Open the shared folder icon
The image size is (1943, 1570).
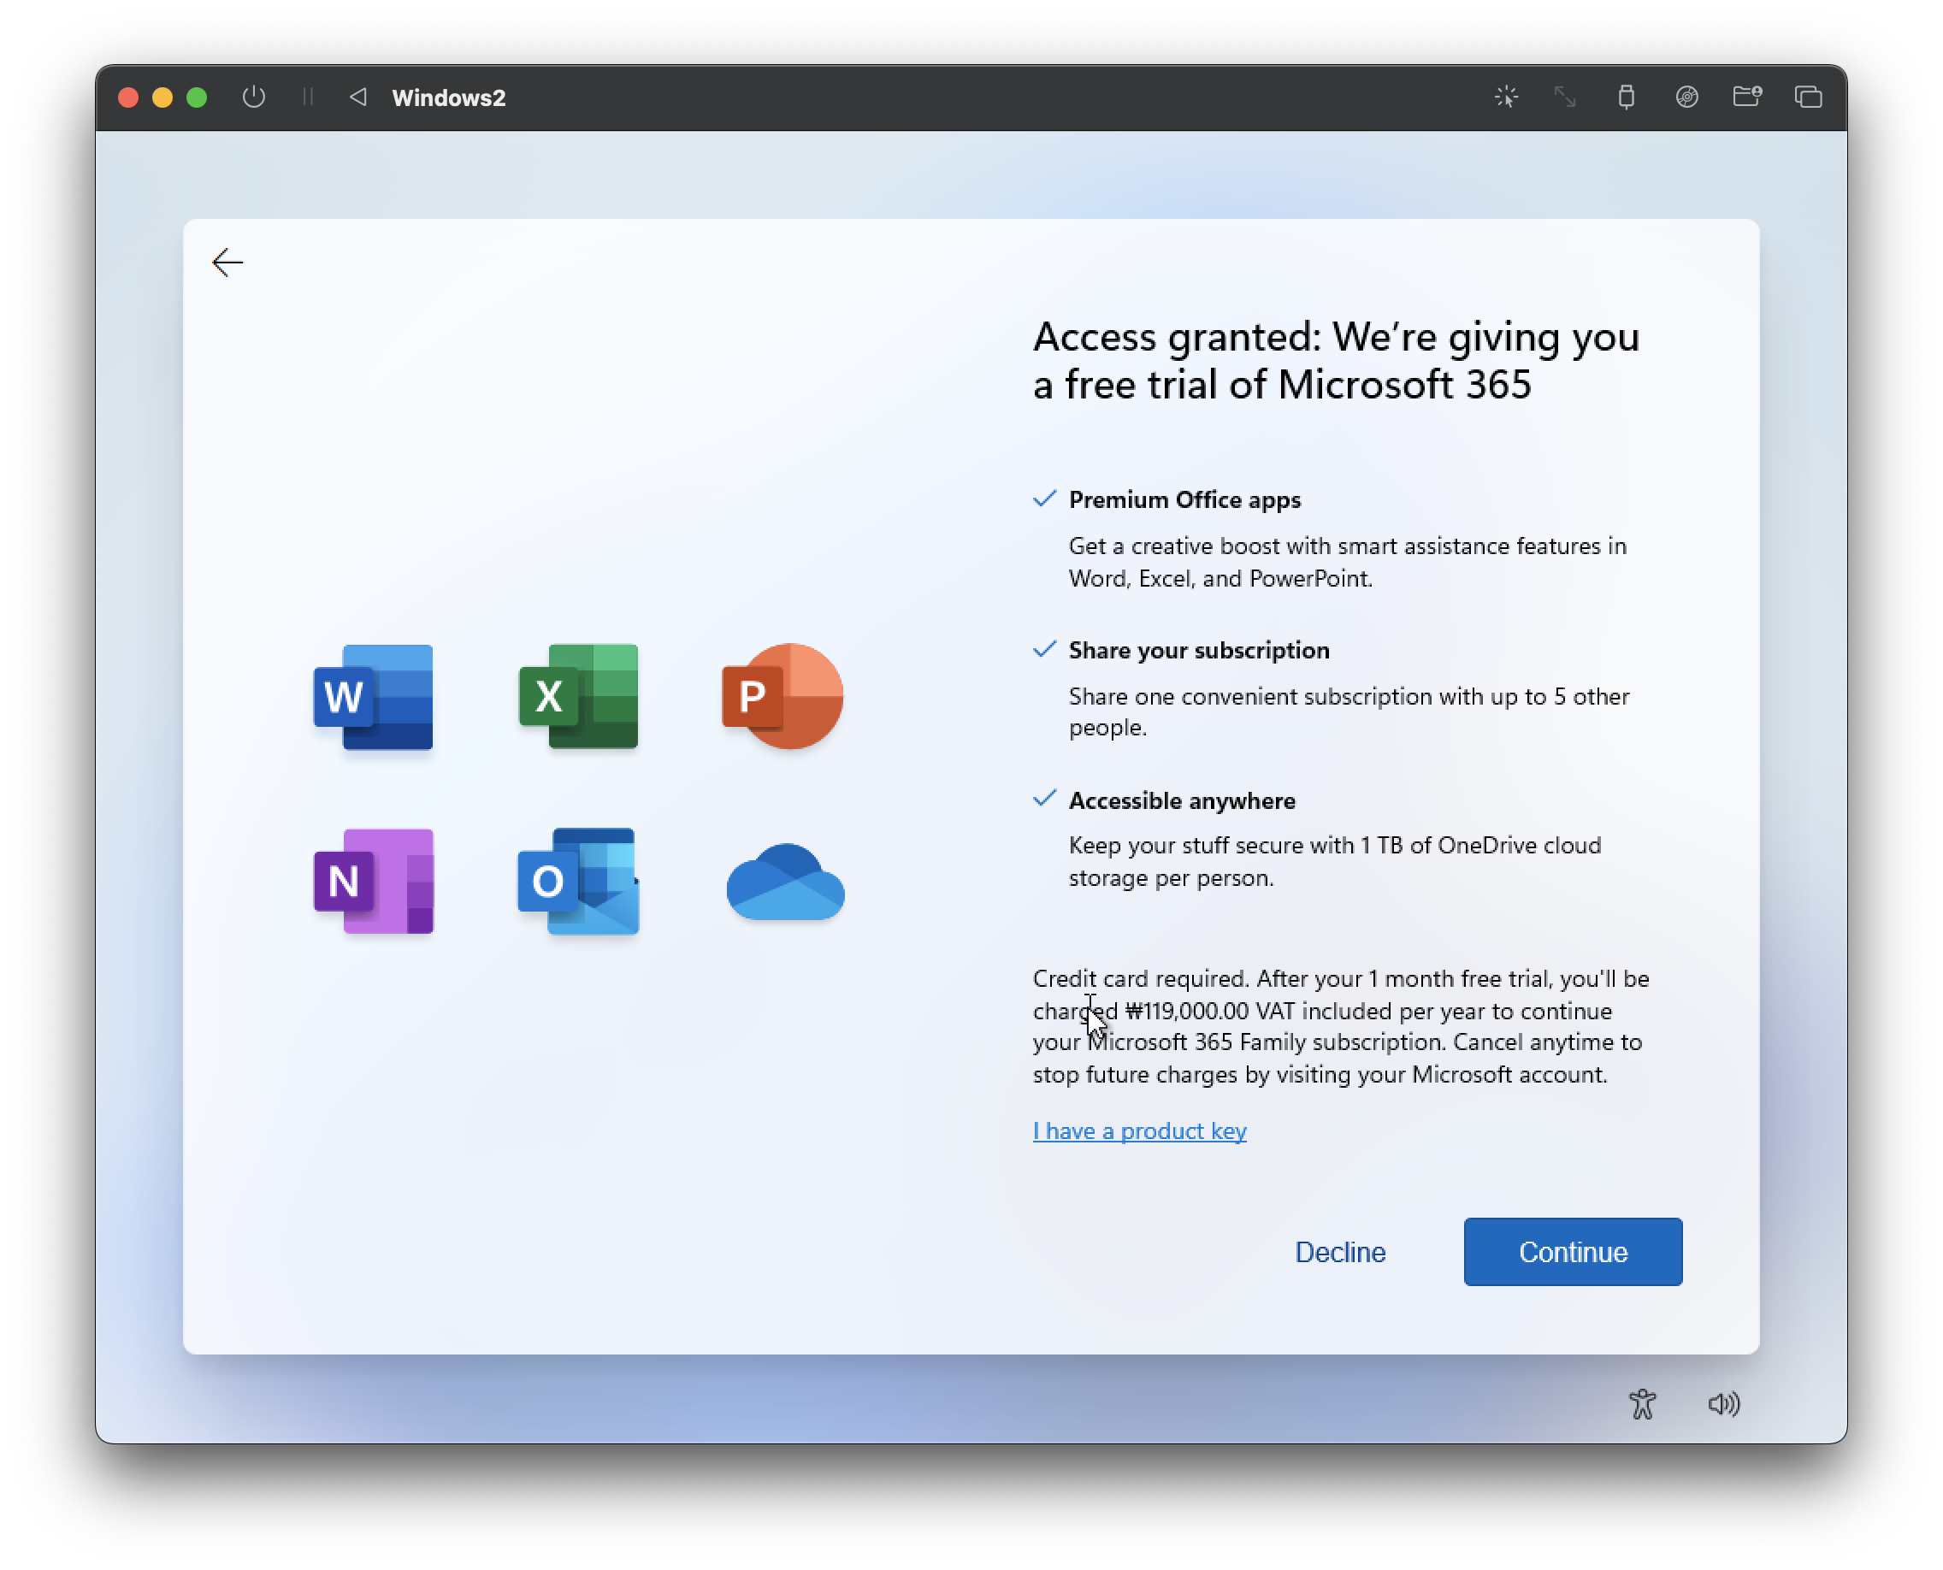pyautogui.click(x=1746, y=97)
